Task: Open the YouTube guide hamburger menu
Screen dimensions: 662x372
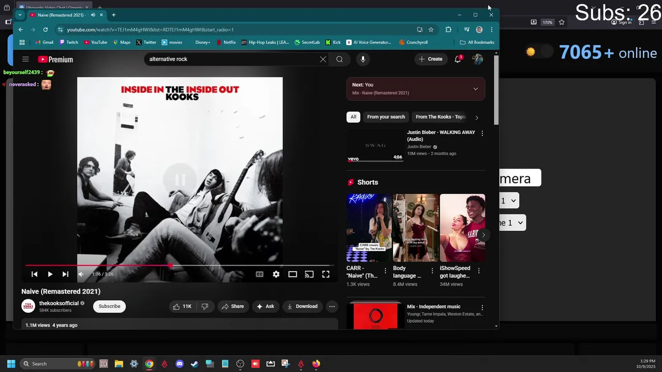Action: tap(25, 59)
